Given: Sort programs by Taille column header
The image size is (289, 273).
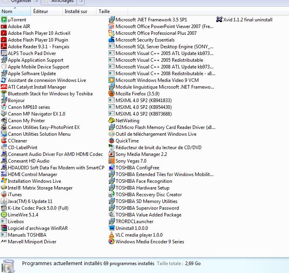Looking at the screenshot, I should tap(112, 11).
